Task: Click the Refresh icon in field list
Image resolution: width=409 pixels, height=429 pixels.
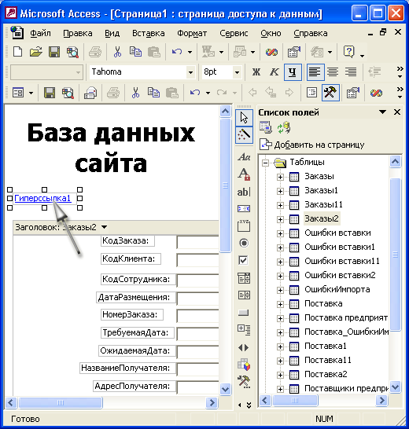Action: coord(284,128)
